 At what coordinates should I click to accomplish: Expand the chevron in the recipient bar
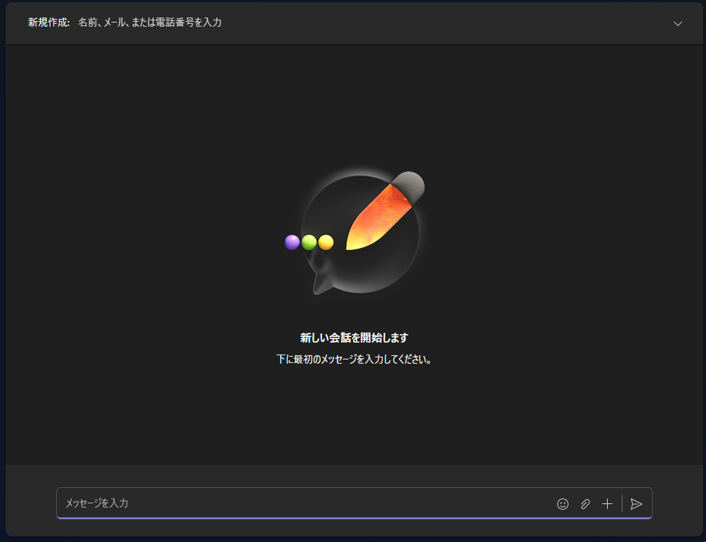677,23
